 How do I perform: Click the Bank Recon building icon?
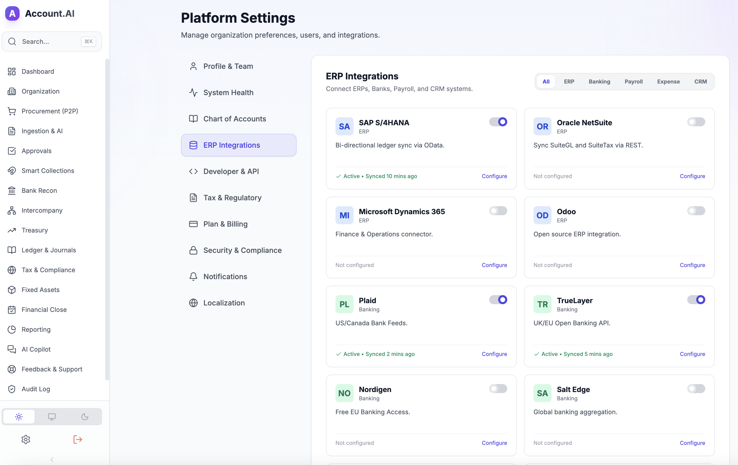pyautogui.click(x=12, y=190)
